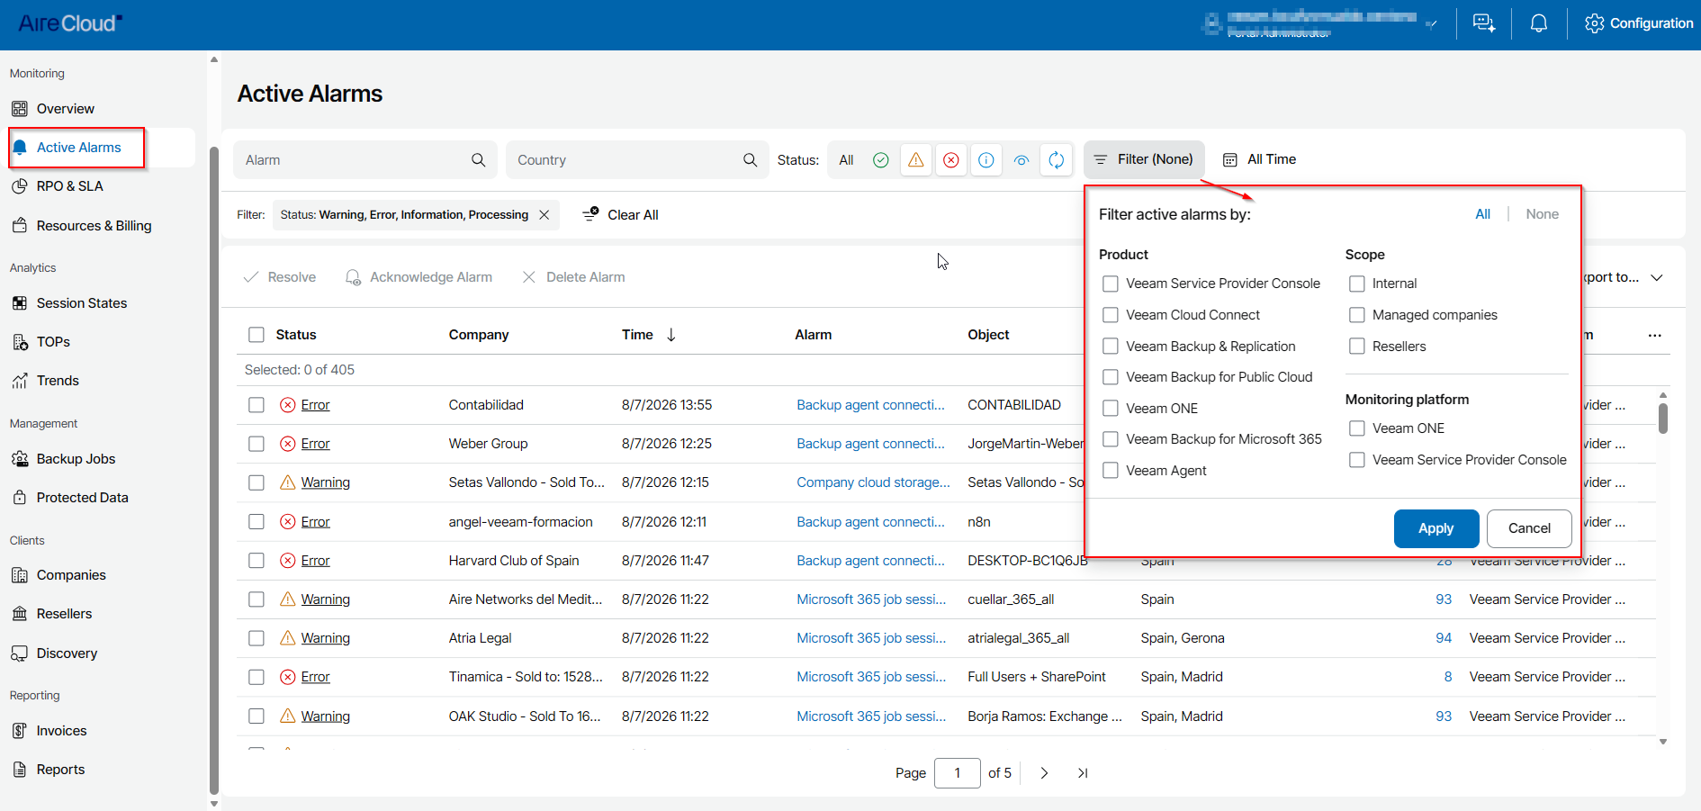Open Resources & Billing page
Image resolution: width=1701 pixels, height=811 pixels.
(94, 226)
